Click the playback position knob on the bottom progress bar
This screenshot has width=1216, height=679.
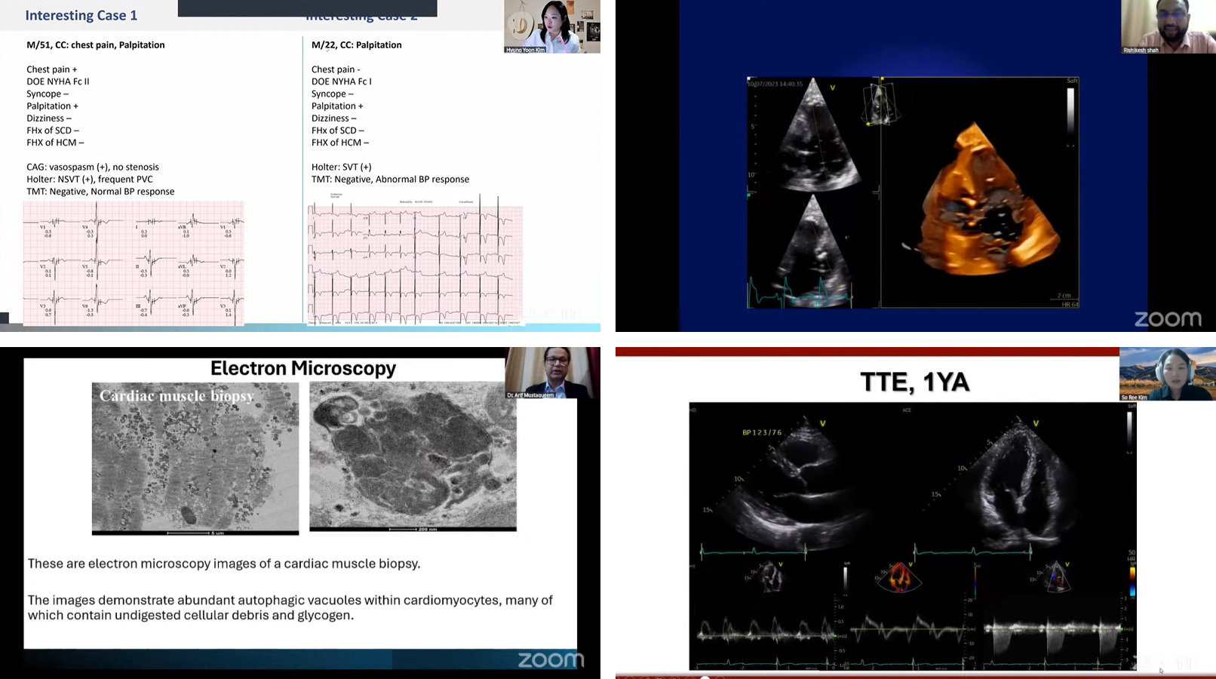(x=705, y=677)
